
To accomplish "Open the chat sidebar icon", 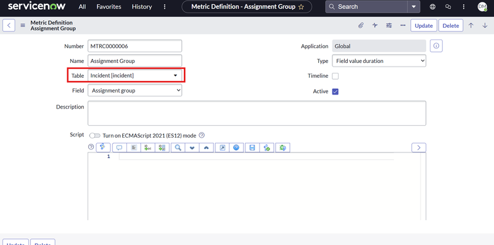I will click(x=448, y=7).
